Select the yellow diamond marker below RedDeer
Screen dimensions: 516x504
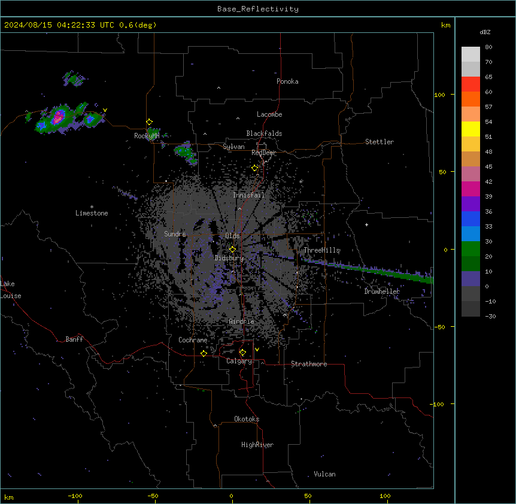[x=255, y=168]
